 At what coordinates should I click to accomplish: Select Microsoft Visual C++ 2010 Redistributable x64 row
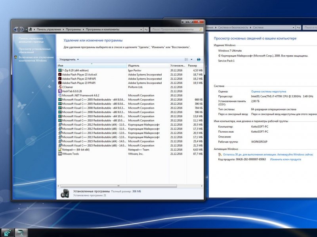click(130, 116)
